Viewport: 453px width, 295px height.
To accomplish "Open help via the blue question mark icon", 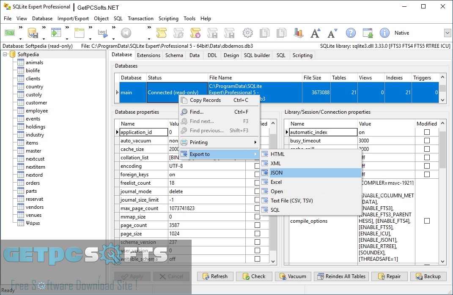I will (x=351, y=33).
